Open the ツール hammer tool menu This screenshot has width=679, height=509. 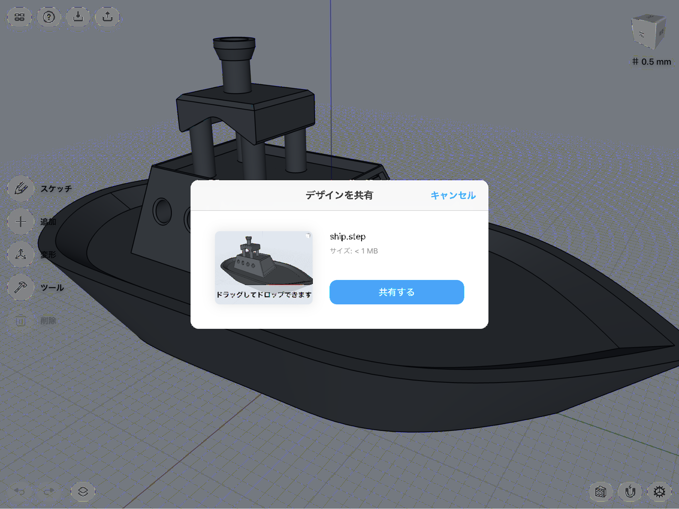(x=21, y=287)
